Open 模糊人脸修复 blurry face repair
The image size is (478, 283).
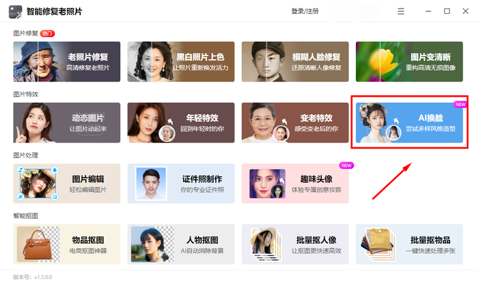pos(295,62)
